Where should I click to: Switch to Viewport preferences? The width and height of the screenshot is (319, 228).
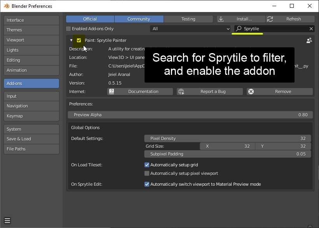pyautogui.click(x=31, y=40)
